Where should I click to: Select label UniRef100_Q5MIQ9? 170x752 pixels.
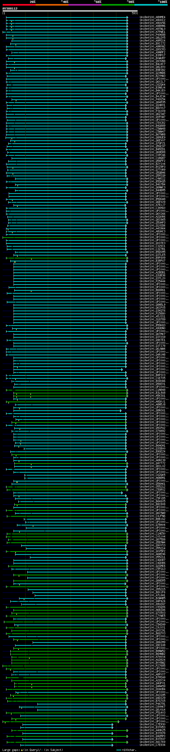click(x=152, y=176)
